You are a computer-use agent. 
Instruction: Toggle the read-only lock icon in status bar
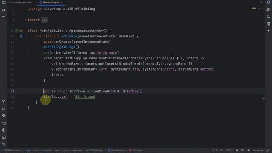(268, 150)
